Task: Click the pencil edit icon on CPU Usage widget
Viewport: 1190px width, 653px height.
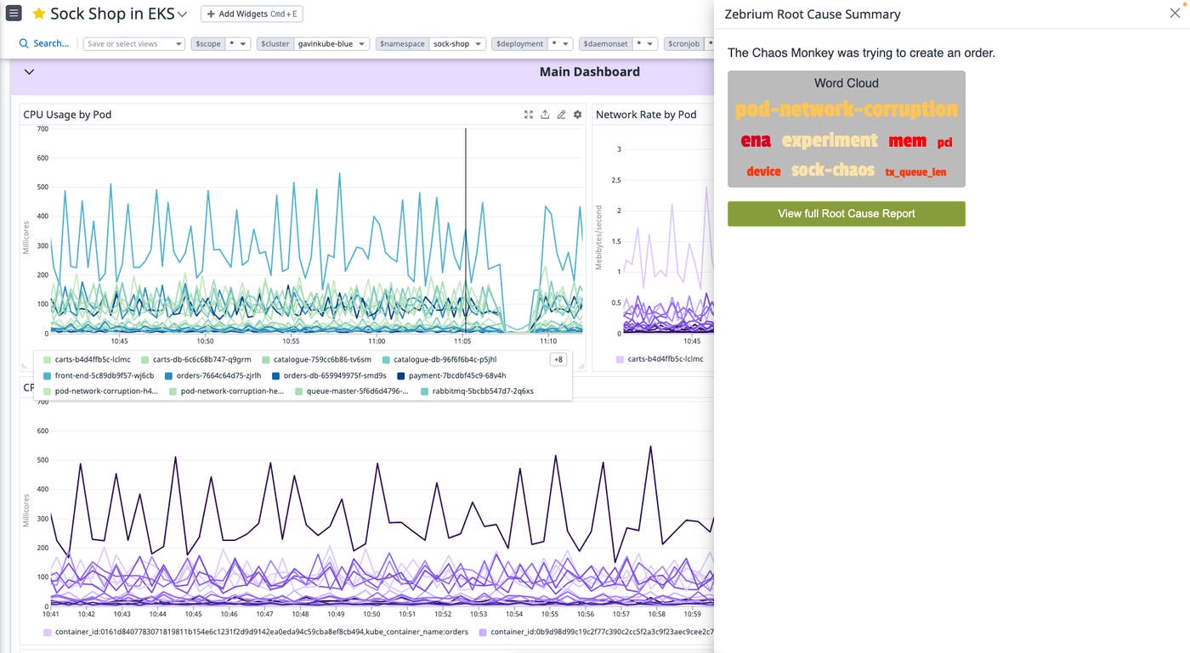Action: (561, 115)
